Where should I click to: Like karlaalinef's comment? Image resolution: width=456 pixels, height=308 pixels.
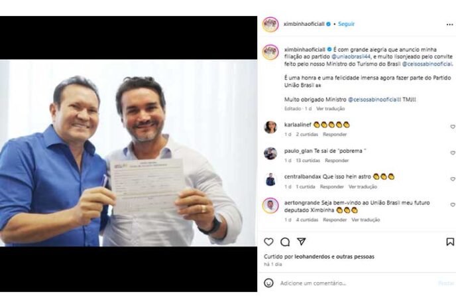pyautogui.click(x=453, y=127)
